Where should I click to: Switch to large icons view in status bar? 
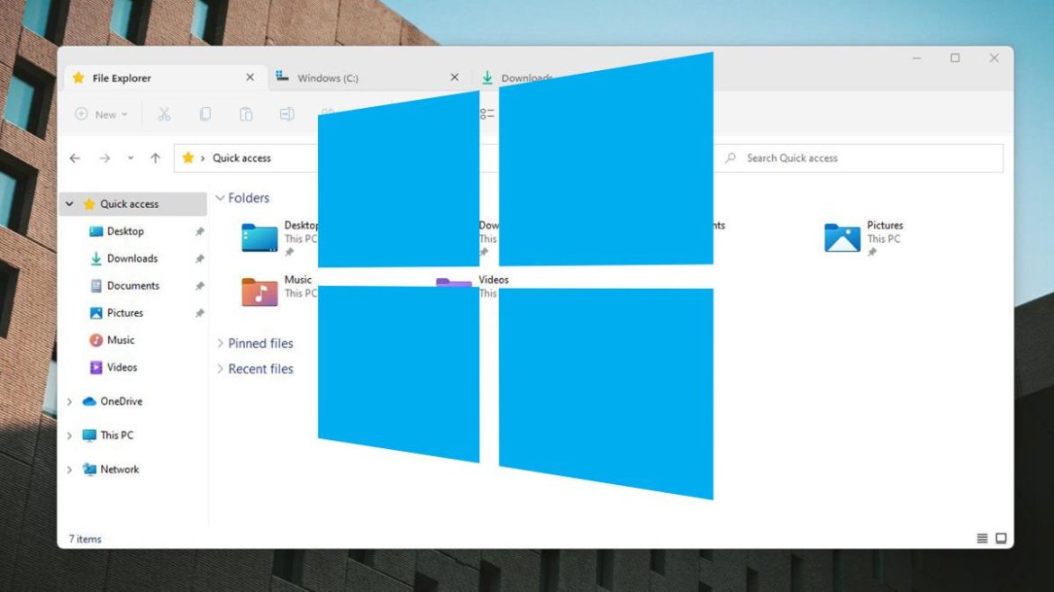(1001, 539)
